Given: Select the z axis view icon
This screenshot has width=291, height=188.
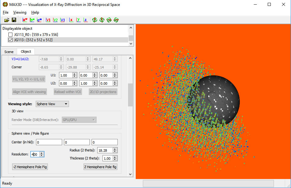Looking at the screenshot, I should (86, 20).
